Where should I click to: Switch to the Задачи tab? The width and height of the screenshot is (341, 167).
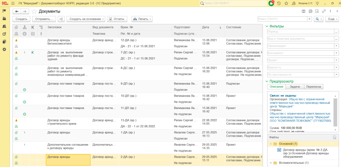pyautogui.click(x=295, y=87)
